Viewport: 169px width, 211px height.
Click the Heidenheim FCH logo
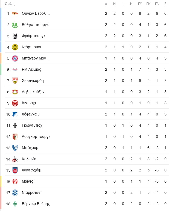click(15, 170)
